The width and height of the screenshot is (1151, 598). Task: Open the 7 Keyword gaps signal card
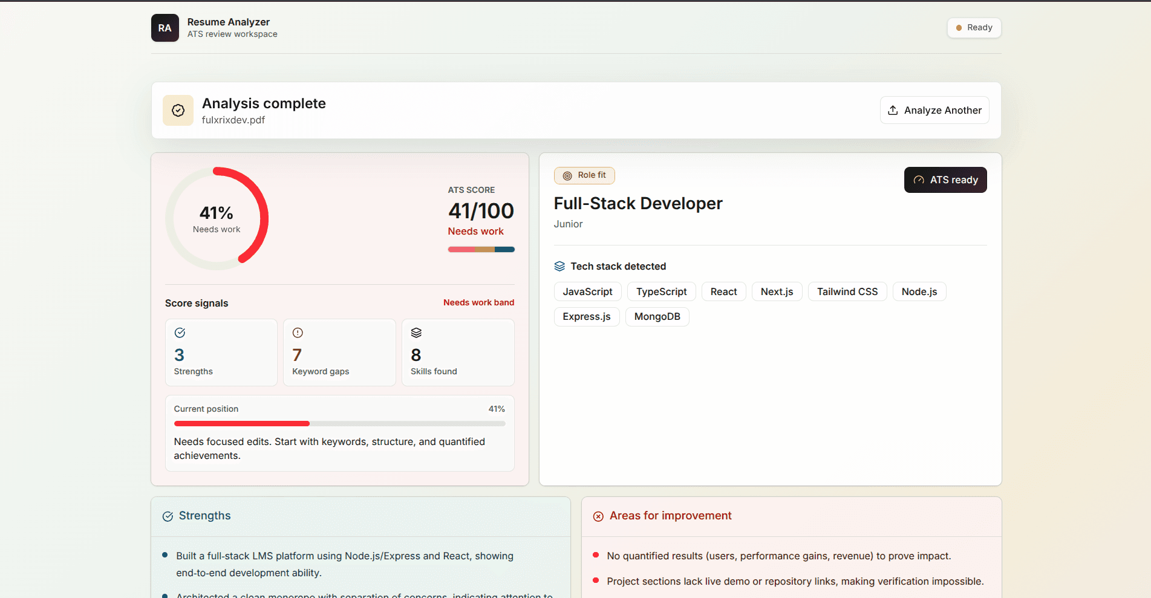tap(339, 353)
